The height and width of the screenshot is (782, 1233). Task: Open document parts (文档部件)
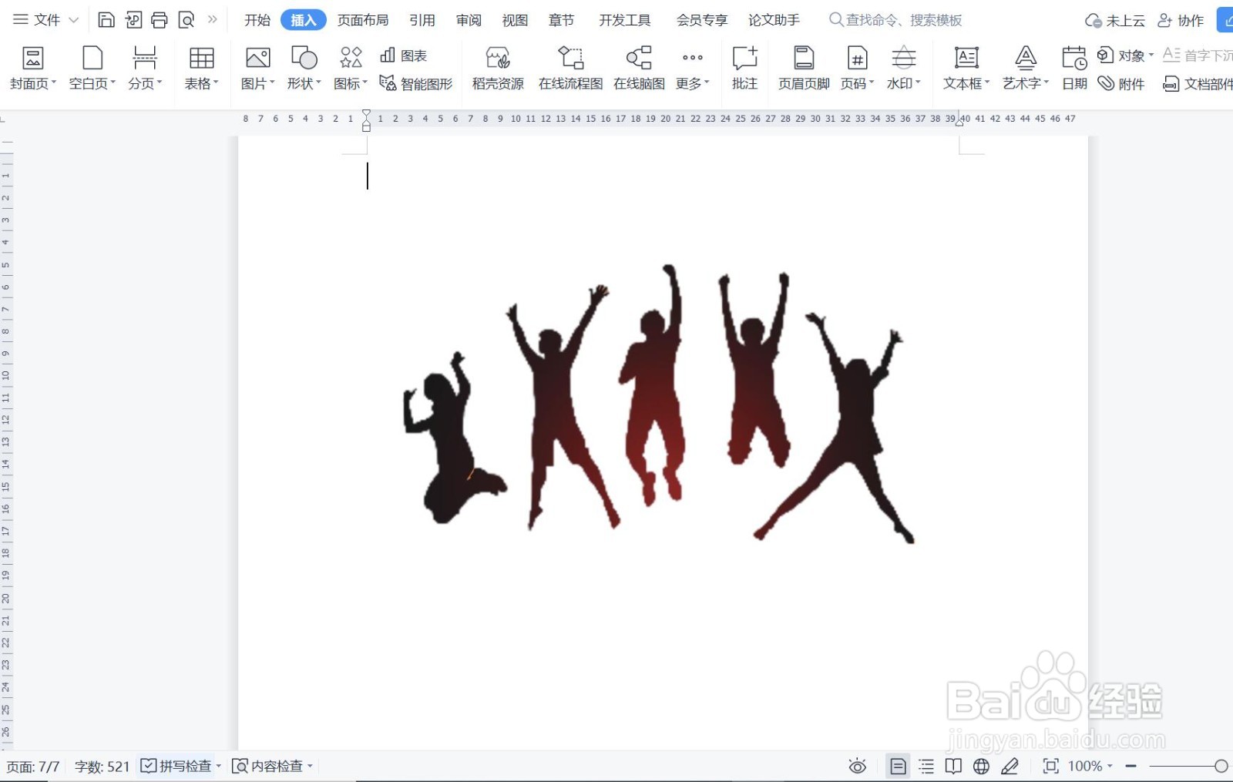(x=1198, y=83)
